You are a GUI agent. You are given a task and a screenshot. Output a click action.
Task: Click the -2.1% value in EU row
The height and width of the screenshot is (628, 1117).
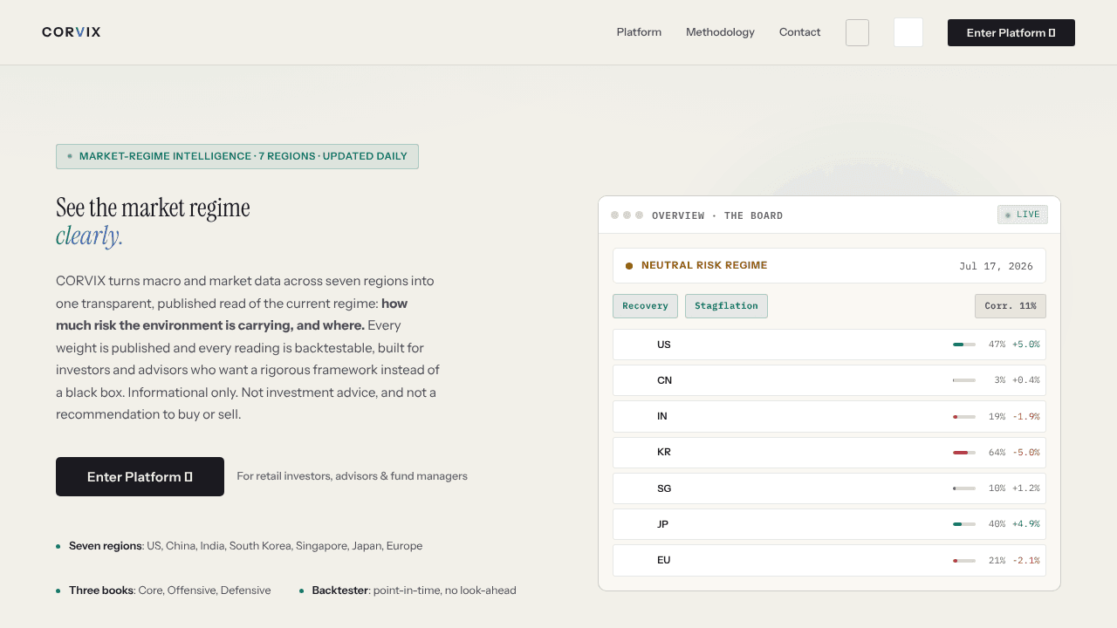pyautogui.click(x=1025, y=560)
